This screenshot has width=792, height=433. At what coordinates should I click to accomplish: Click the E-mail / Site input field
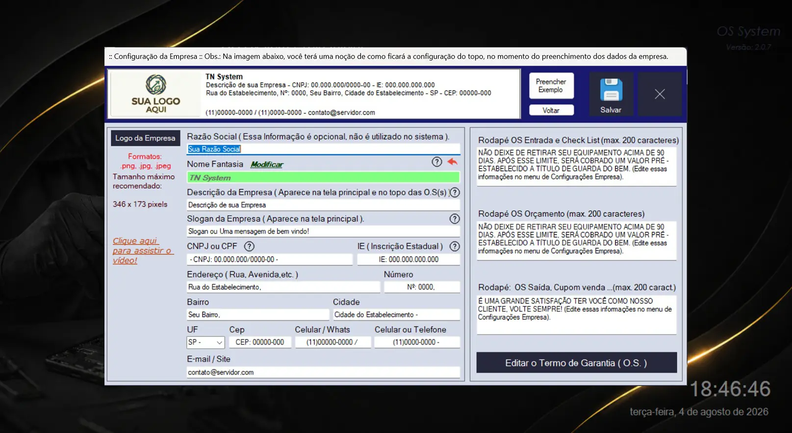tap(323, 372)
